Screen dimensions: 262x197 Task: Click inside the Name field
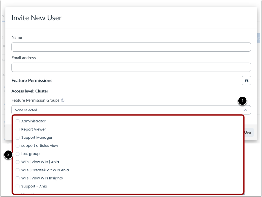tap(131, 47)
